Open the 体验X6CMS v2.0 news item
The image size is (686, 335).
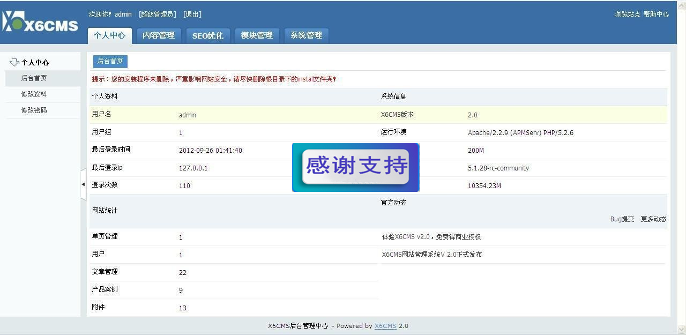coord(431,237)
